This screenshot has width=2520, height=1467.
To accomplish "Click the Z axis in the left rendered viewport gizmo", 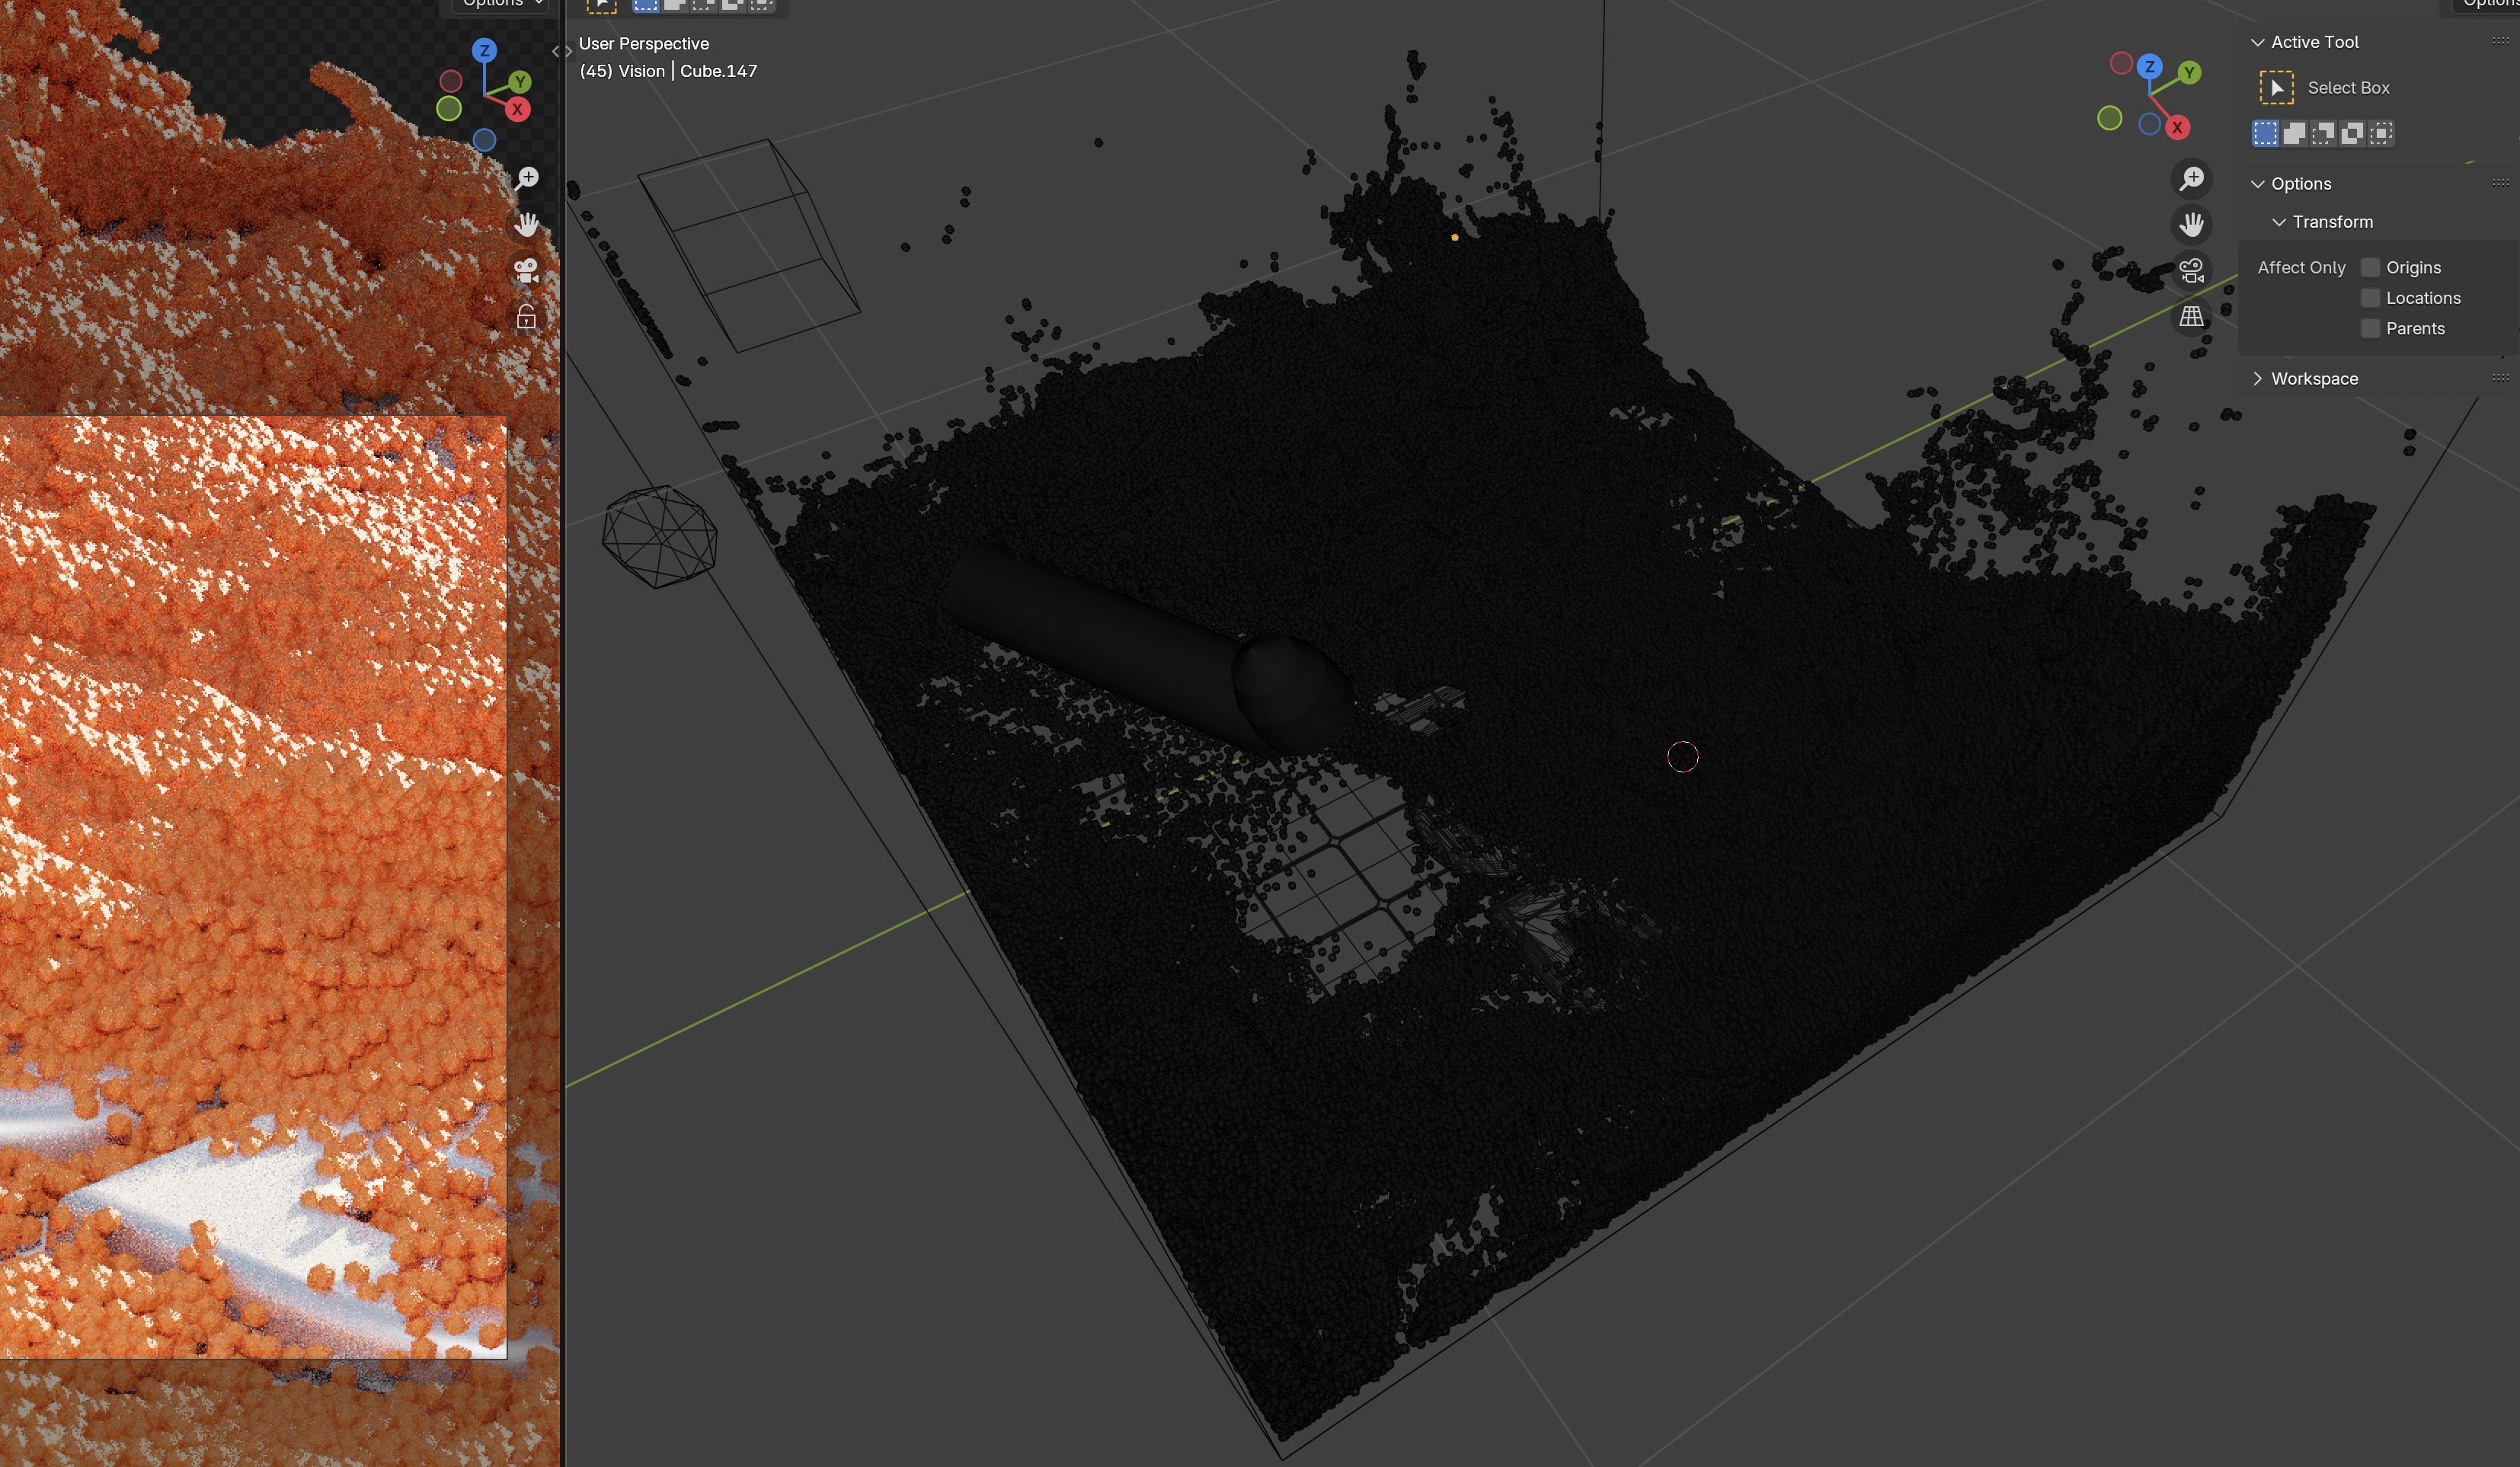I will point(484,50).
